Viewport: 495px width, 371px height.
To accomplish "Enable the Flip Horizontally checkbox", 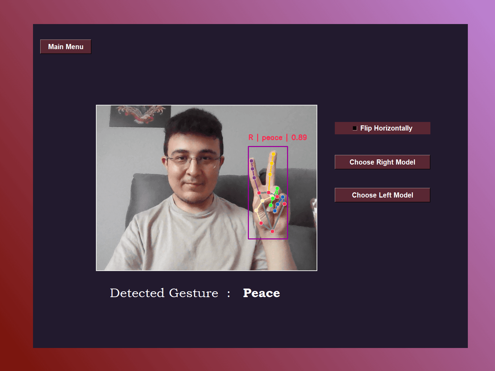I will click(x=355, y=128).
